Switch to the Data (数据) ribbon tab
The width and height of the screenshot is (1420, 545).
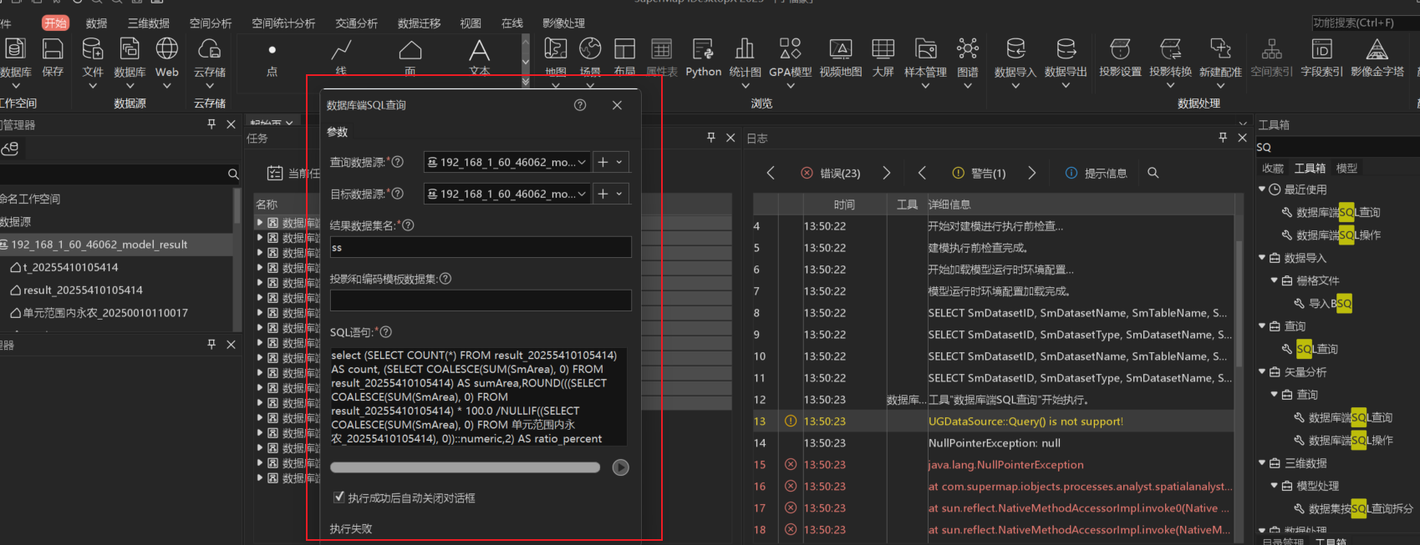[97, 23]
